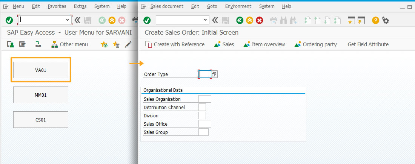
Task: Expand command field dropdown in Easy Access window
Action: point(68,20)
